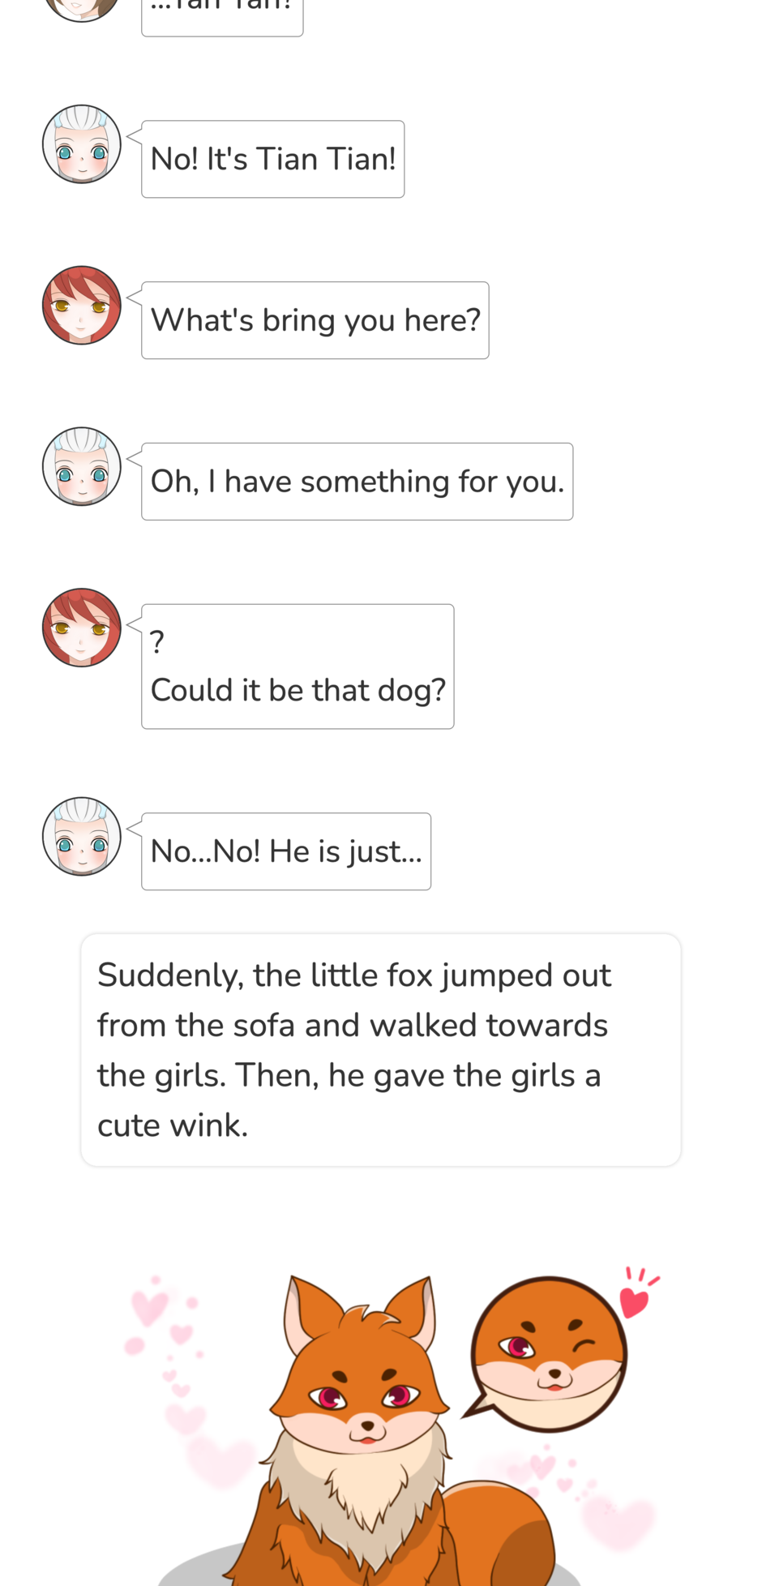The width and height of the screenshot is (762, 1586).
Task: Click the "No...No! He is just..." bubble
Action: click(286, 851)
